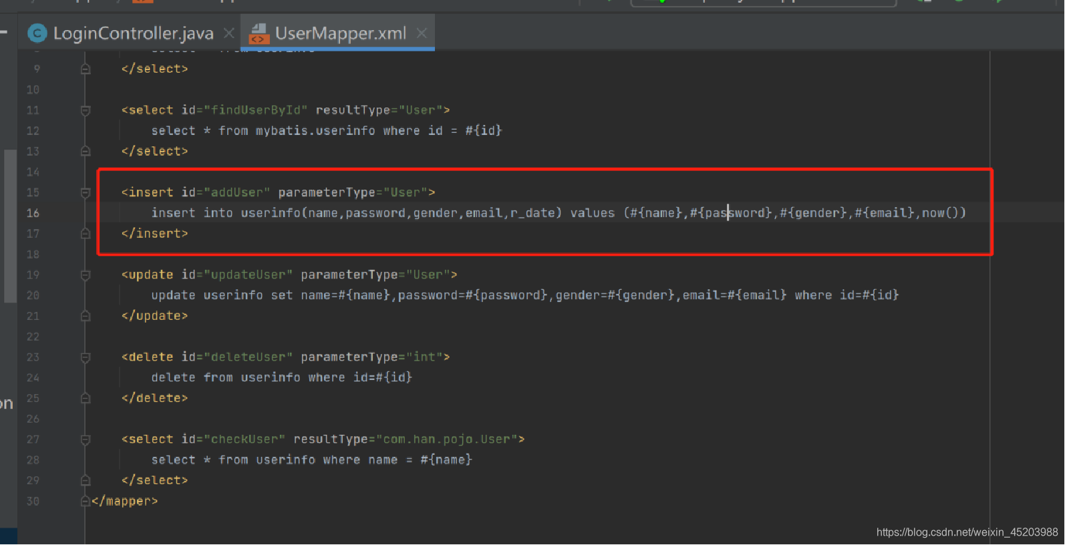The image size is (1065, 545).
Task: Click the closing </mapper> tag
Action: [x=125, y=501]
